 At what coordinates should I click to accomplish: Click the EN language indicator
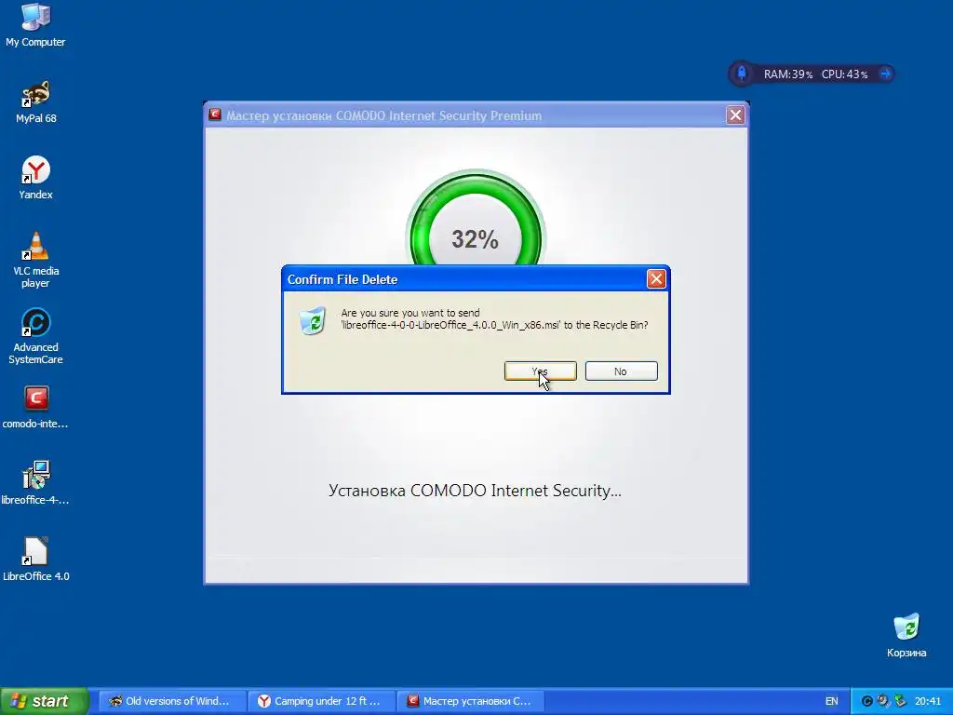[x=831, y=701]
